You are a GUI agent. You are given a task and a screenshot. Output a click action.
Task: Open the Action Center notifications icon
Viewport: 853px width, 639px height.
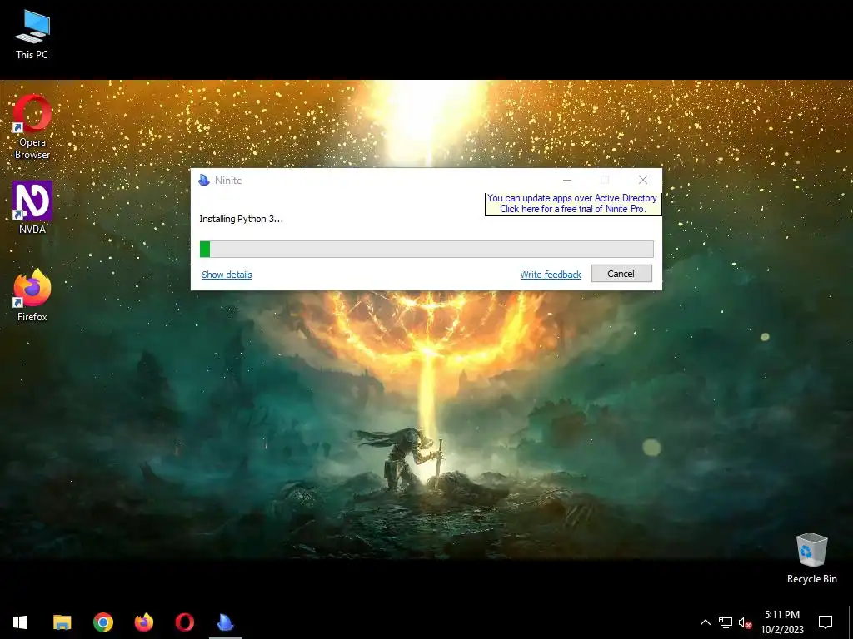coord(826,622)
